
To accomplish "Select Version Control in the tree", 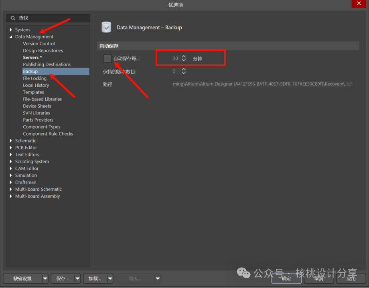I will coord(39,44).
